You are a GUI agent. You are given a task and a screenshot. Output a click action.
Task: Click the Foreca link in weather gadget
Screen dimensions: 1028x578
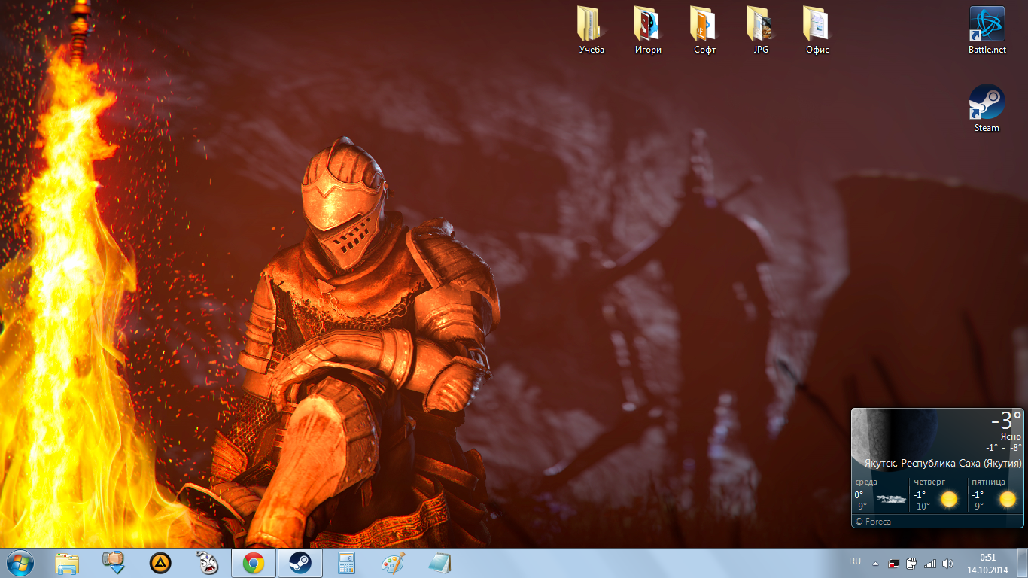[873, 521]
